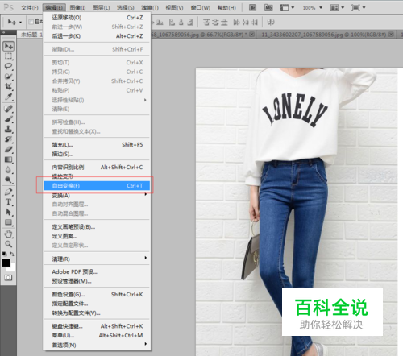403x356 pixels.
Task: Open the Move tool preset picker dropdown
Action: [x=20, y=22]
